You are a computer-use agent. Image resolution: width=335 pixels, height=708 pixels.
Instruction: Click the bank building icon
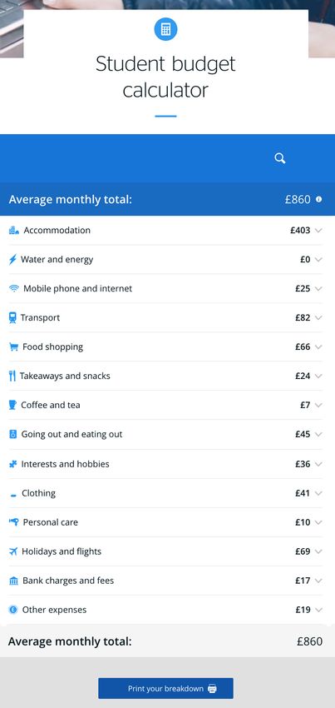13,581
